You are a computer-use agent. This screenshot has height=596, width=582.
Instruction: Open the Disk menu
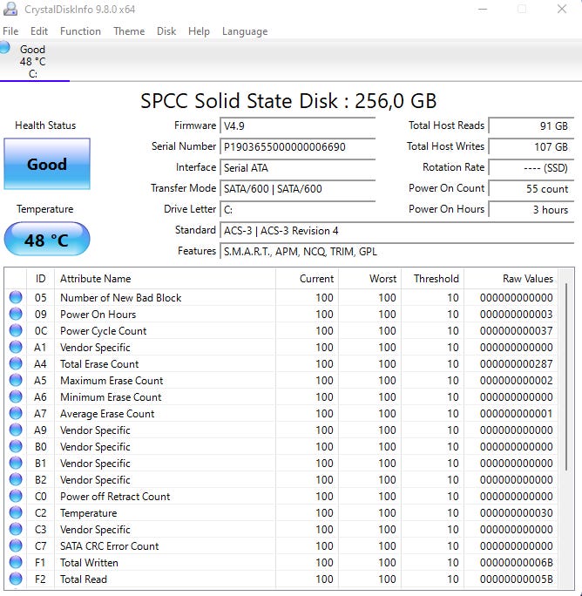pyautogui.click(x=166, y=31)
